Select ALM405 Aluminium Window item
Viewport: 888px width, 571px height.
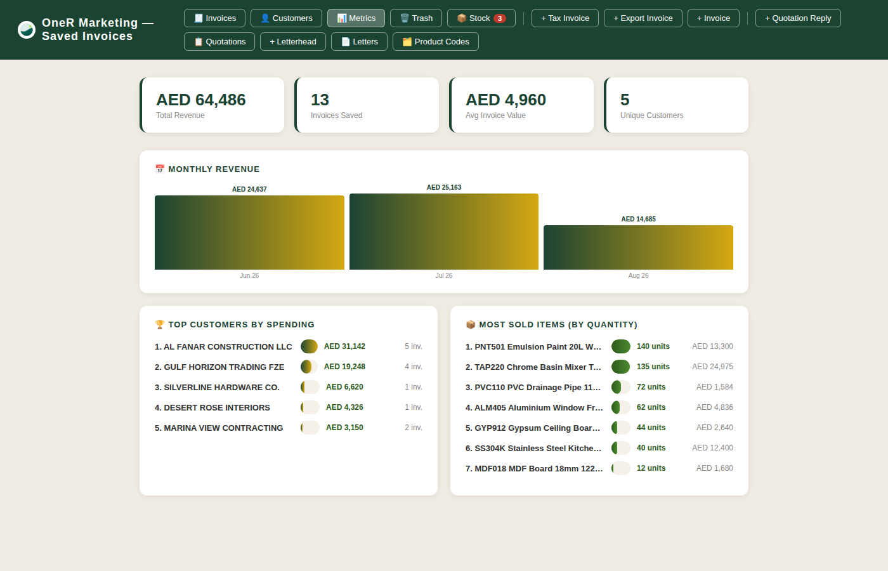click(x=599, y=407)
